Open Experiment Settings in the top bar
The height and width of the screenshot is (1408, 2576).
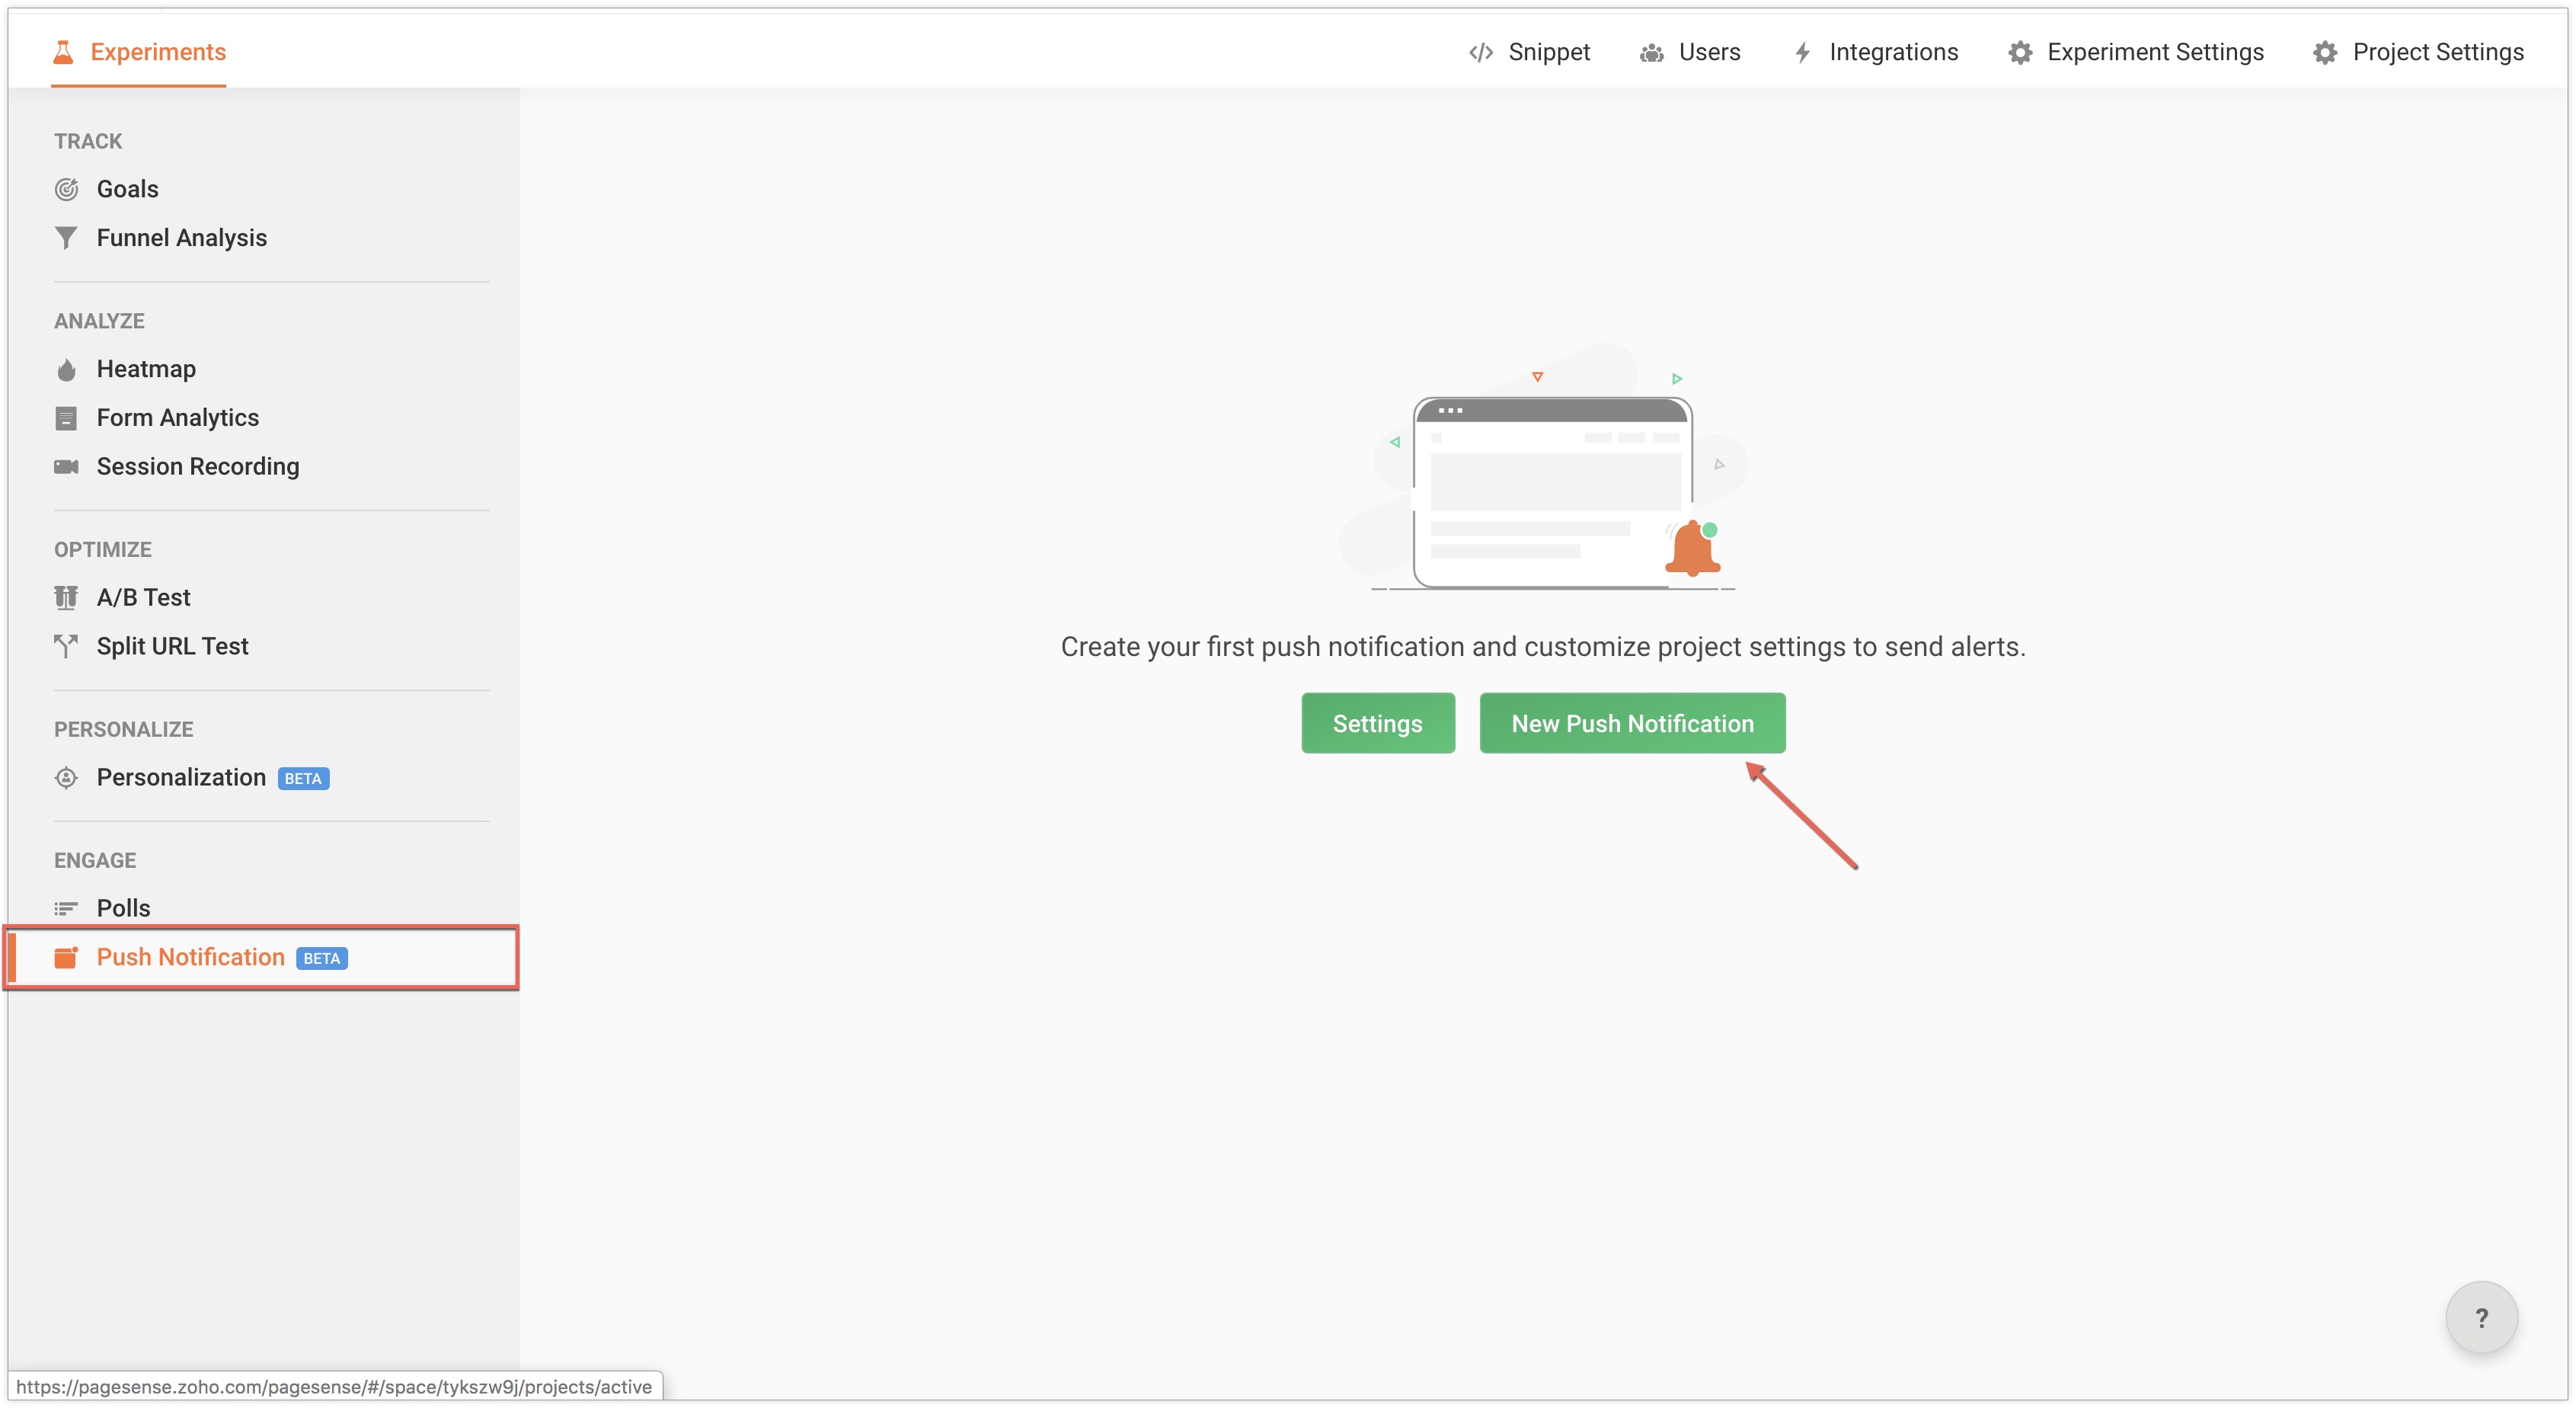pos(2136,52)
